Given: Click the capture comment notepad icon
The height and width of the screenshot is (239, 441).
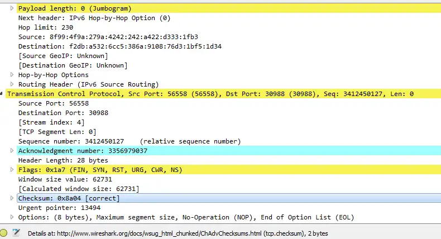Looking at the screenshot, I should coord(16,232).
